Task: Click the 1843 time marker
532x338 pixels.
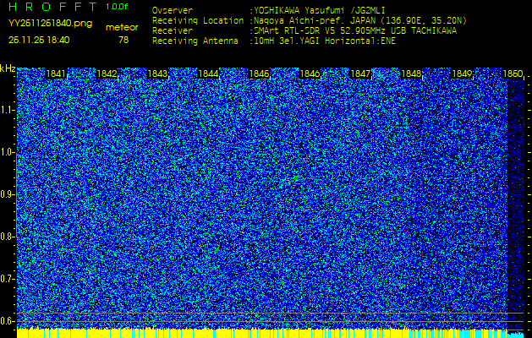Action: (x=157, y=74)
